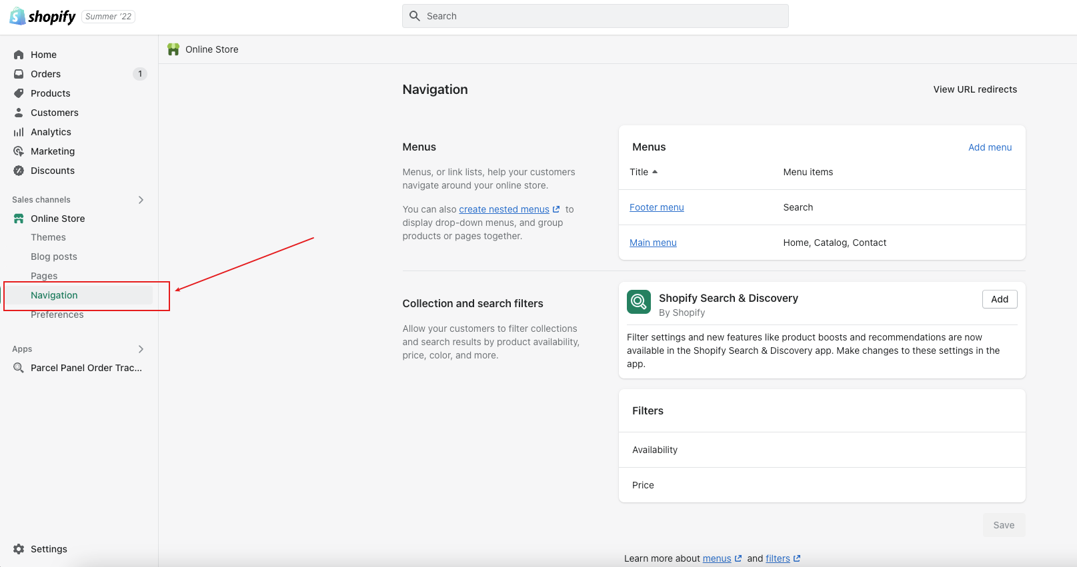Open Home in the sidebar

coord(43,55)
